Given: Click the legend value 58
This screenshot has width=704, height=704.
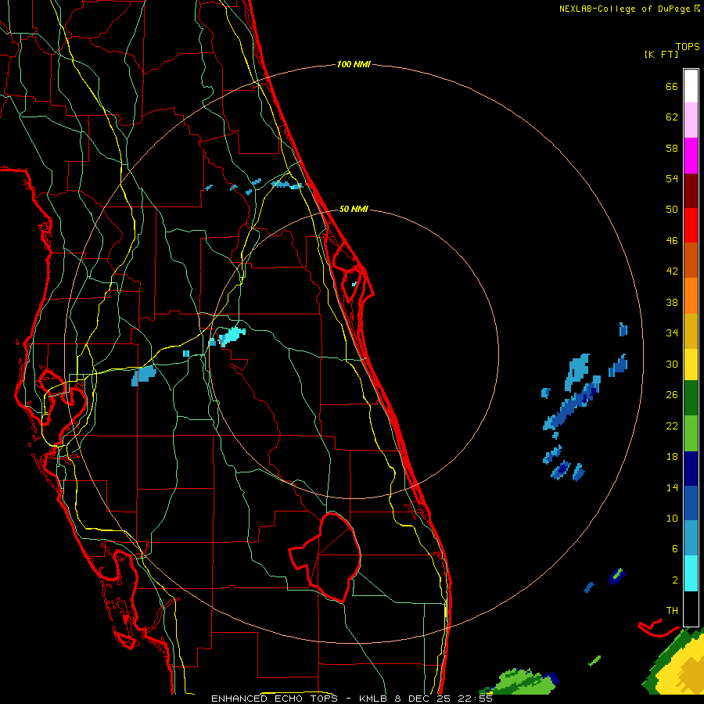Looking at the screenshot, I should pos(672,148).
